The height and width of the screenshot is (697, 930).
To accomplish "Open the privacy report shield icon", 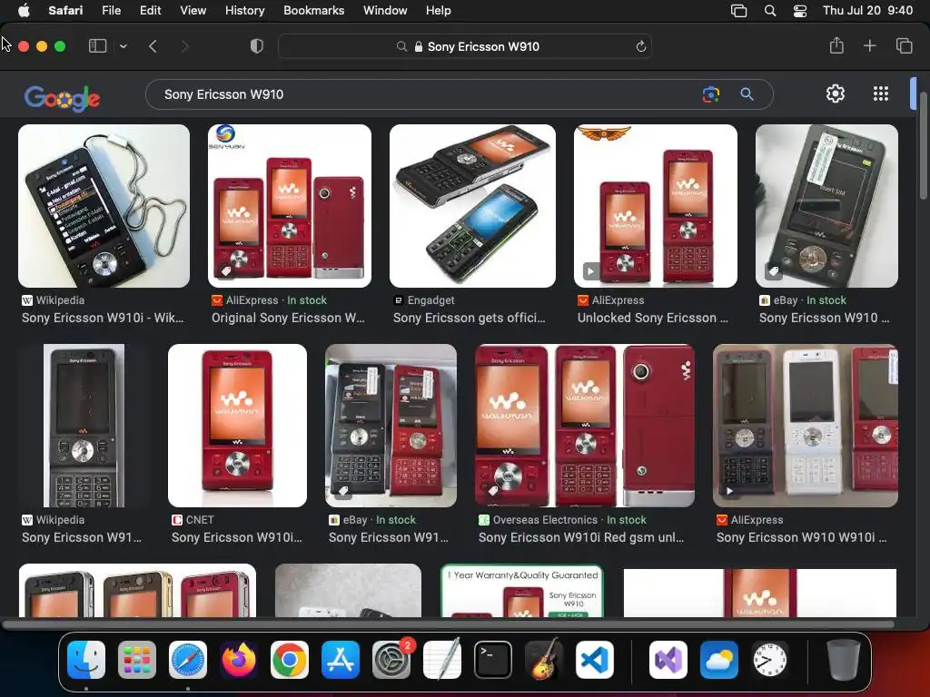I will [x=257, y=46].
